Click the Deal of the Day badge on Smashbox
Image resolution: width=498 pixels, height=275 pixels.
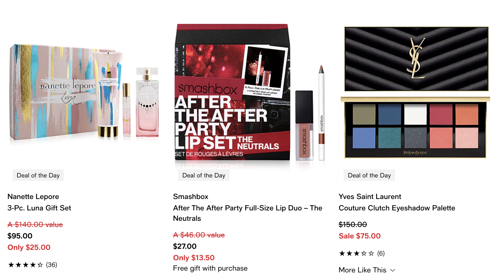[x=204, y=175]
